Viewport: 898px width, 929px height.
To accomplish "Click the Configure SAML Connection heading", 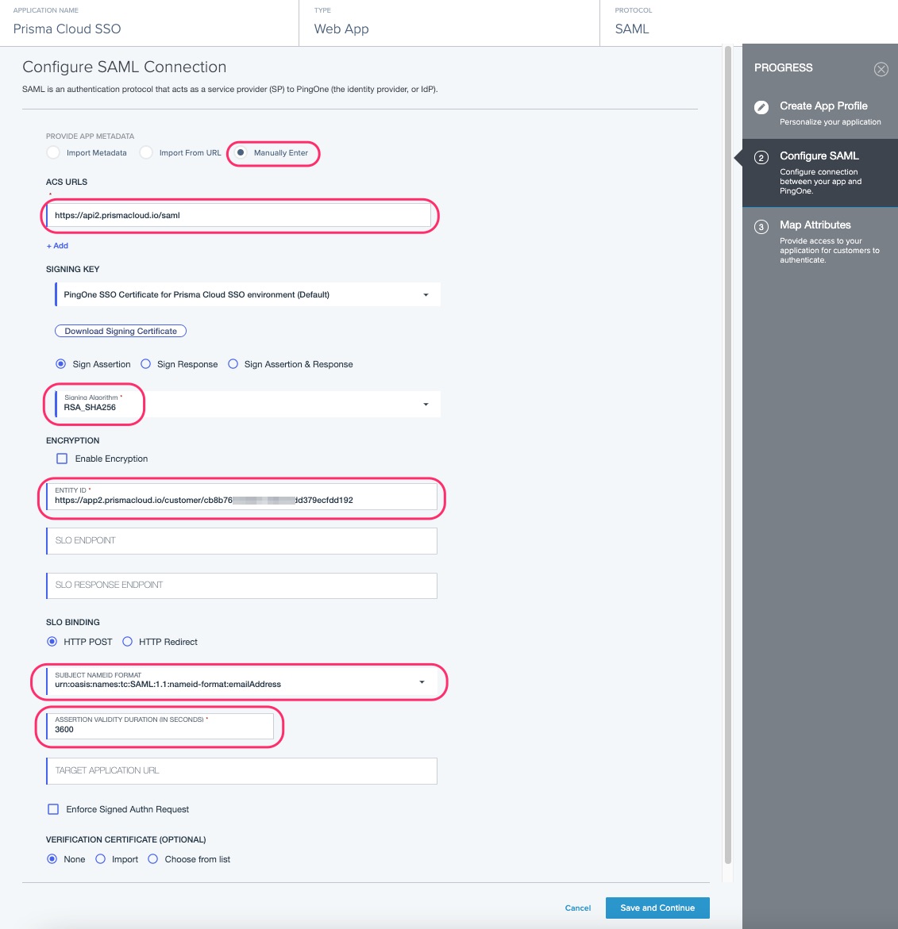I will (x=125, y=67).
